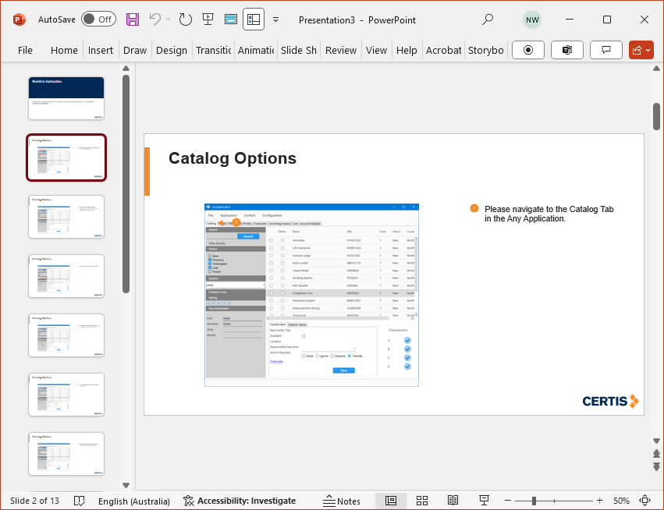Screen dimensions: 664x510
Task: Switch to Slide Sorter view
Action: pos(422,501)
